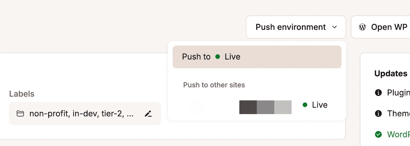Click the green dot in Push to Live

tap(218, 57)
